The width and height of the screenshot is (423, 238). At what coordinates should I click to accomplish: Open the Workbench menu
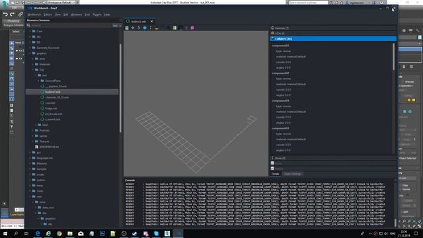(x=34, y=15)
